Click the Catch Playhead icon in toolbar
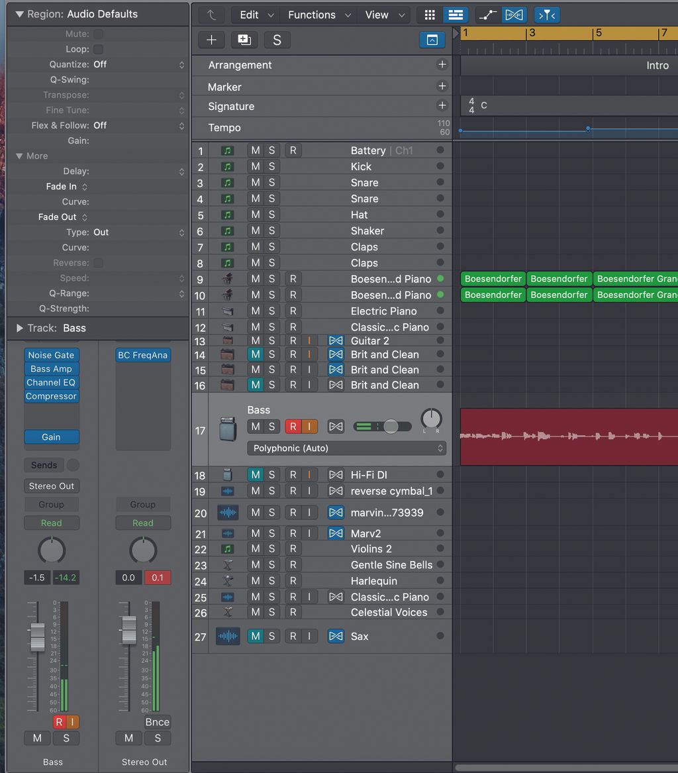Viewport: 678px width, 773px height. click(547, 15)
